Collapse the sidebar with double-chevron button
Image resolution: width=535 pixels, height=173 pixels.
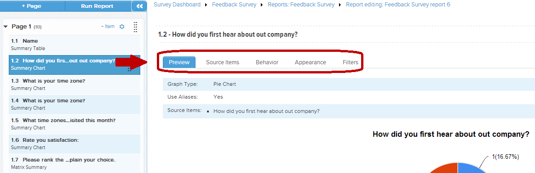[x=139, y=6]
